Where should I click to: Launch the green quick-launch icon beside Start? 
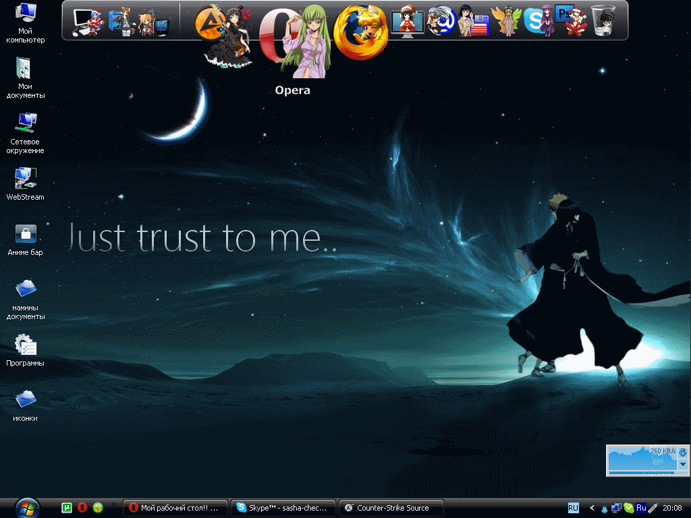(67, 508)
